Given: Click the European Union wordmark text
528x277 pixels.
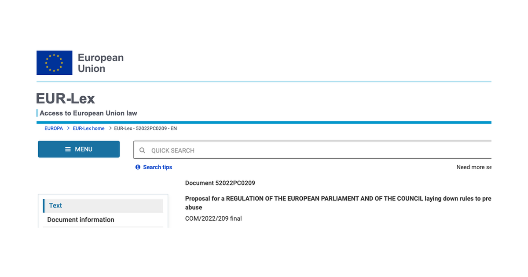Looking at the screenshot, I should [101, 63].
